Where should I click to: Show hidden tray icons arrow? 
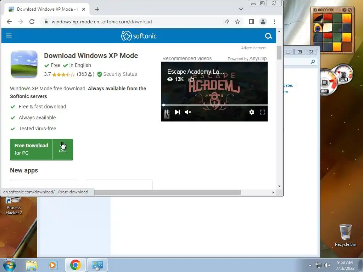(x=310, y=266)
